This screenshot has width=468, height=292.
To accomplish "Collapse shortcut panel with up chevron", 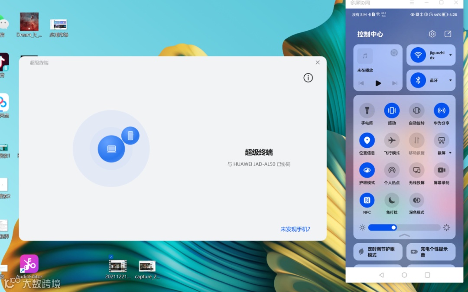I will click(404, 236).
